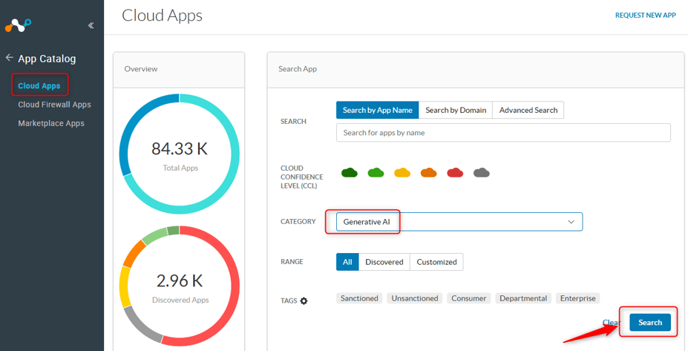Set range to Discovered

[x=384, y=262]
